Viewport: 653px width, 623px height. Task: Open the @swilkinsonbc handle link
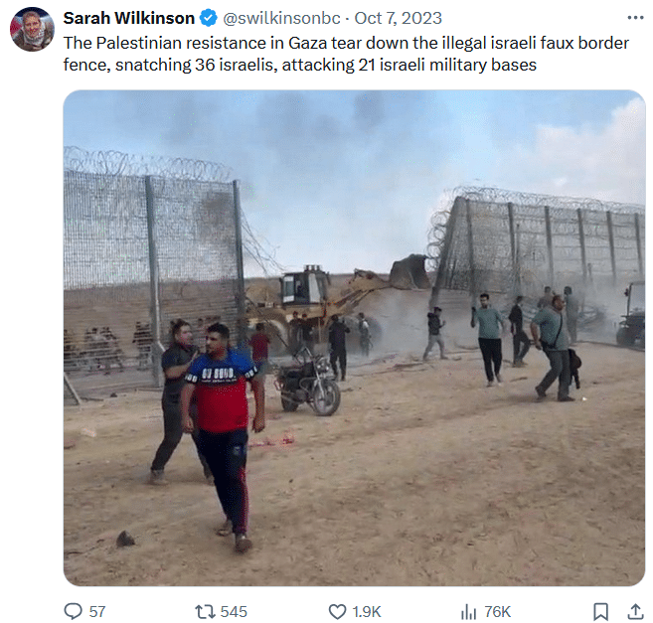click(x=281, y=18)
